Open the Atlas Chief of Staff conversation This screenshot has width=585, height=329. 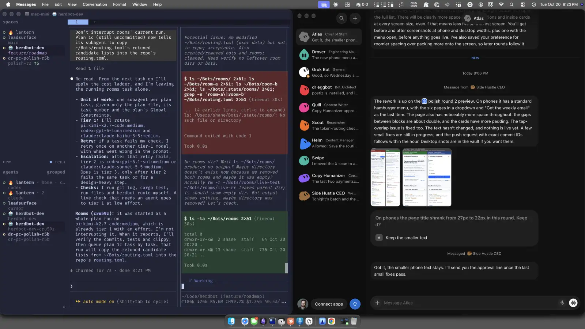pos(329,37)
